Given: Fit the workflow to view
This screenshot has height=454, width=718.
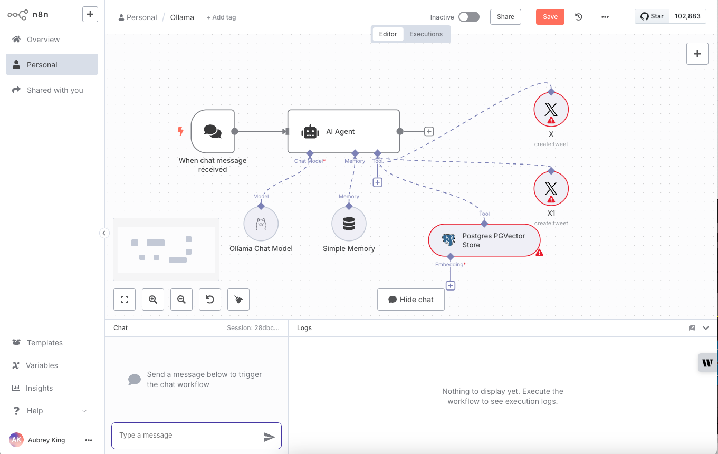Looking at the screenshot, I should (x=125, y=300).
